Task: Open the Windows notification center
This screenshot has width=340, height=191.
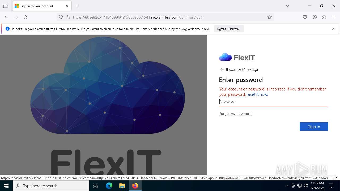Action: point(331,186)
